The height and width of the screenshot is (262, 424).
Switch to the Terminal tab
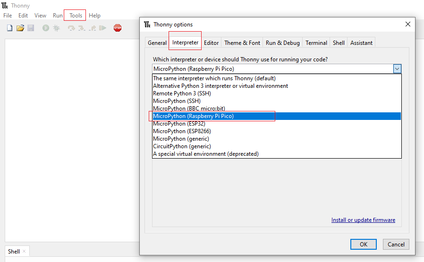tap(316, 42)
